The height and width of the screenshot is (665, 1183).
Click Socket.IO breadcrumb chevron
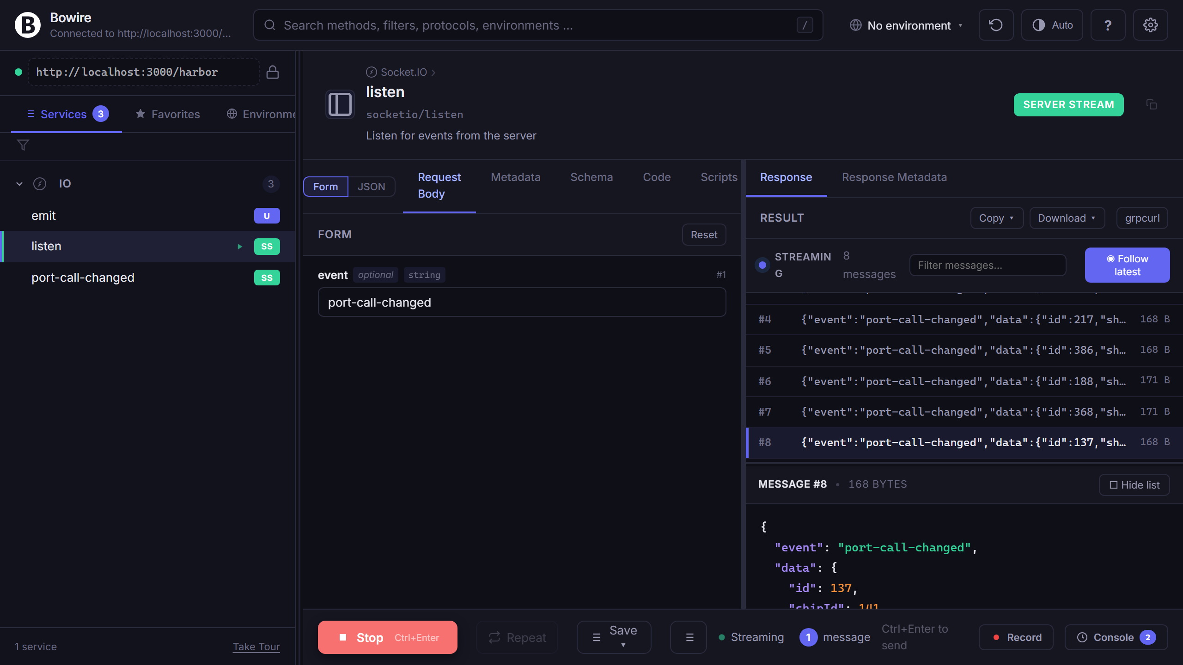point(433,73)
